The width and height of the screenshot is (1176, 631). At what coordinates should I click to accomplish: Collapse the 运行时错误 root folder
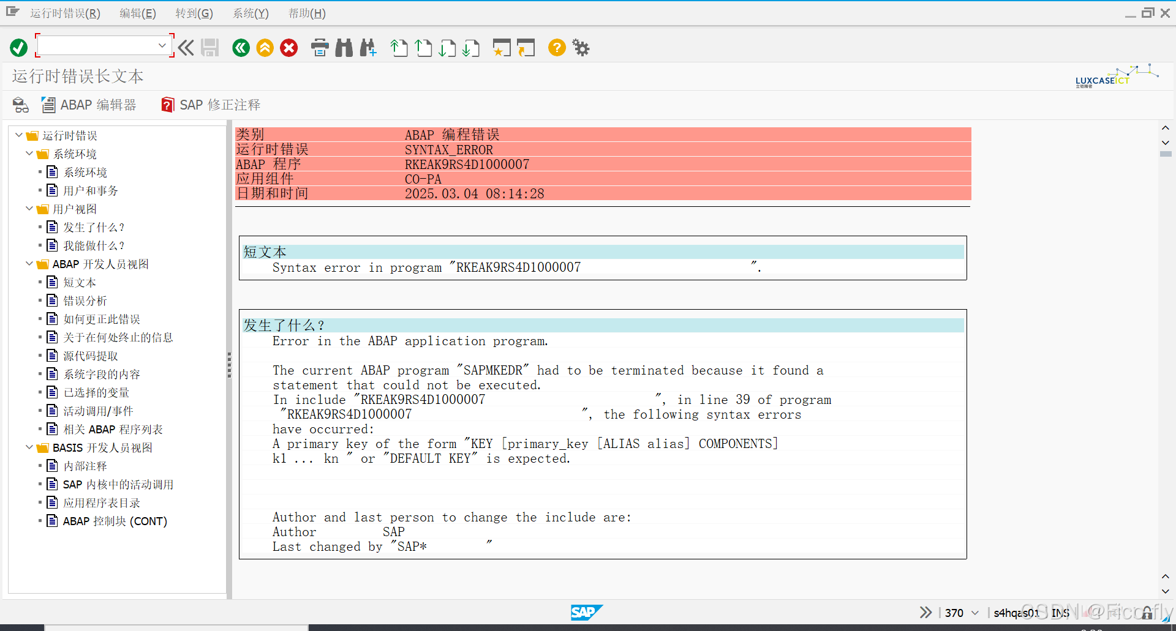[x=19, y=135]
